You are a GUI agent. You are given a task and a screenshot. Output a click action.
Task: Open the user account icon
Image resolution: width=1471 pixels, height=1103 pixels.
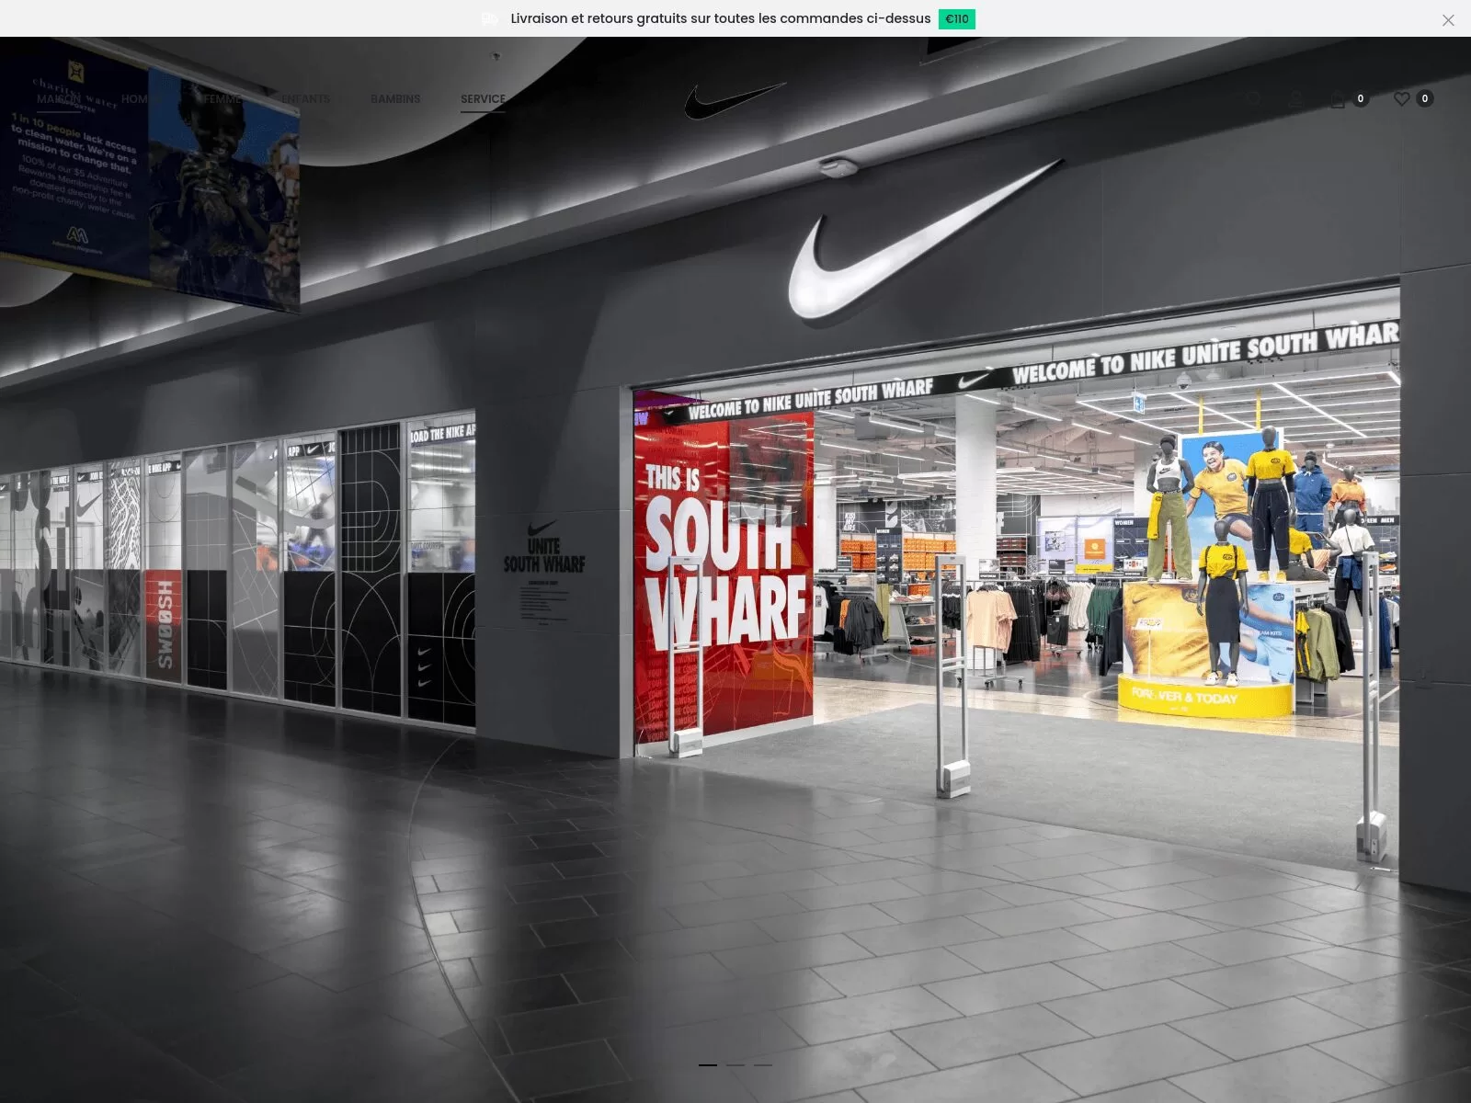click(x=1295, y=99)
